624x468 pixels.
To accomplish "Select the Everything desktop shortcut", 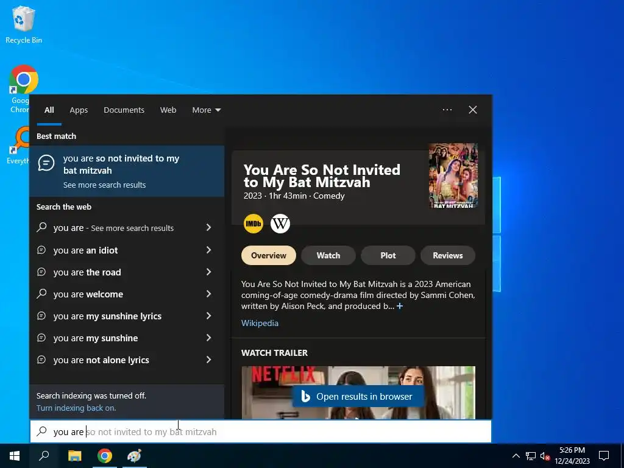I will tap(18, 145).
